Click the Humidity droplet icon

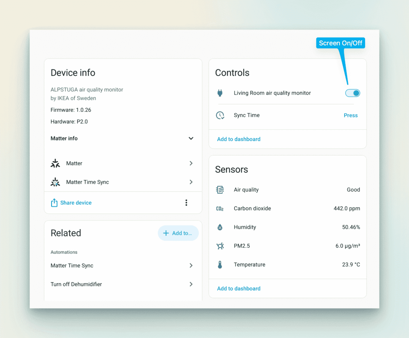[220, 227]
